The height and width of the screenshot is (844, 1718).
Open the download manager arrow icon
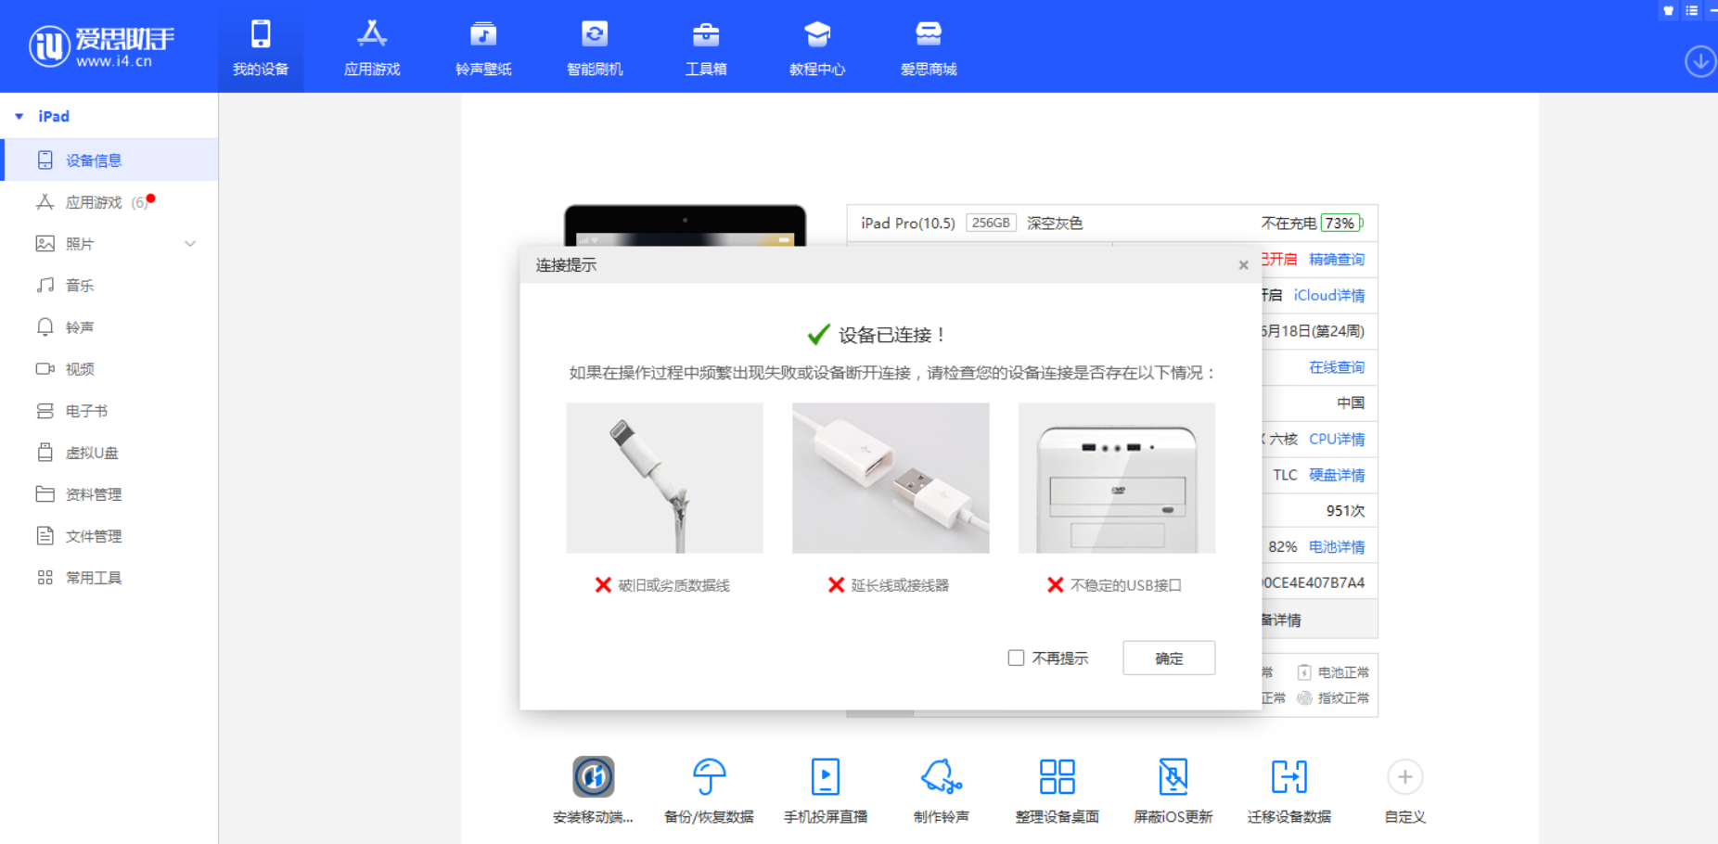(x=1699, y=62)
